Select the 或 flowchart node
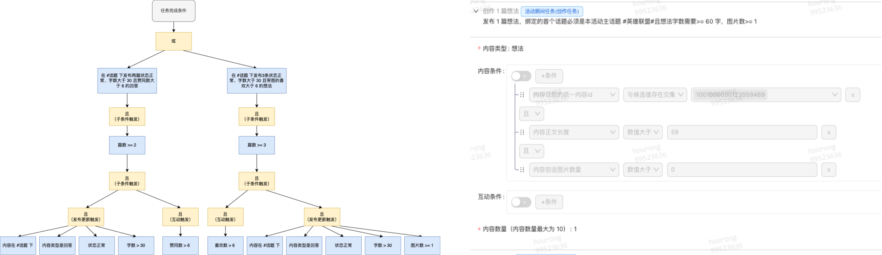This screenshot has width=882, height=255. [x=173, y=41]
